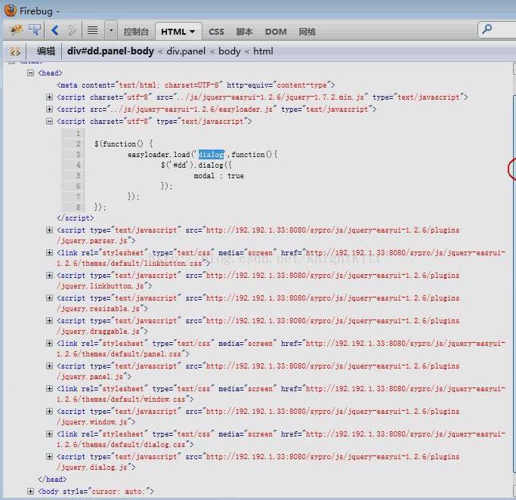This screenshot has width=516, height=500.
Task: Expand the panel.css link node
Action: pyautogui.click(x=49, y=344)
